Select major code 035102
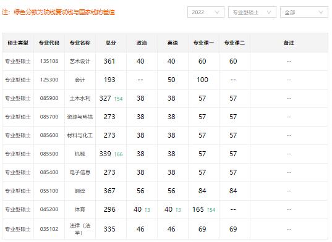The image size is (332, 242). tap(49, 229)
